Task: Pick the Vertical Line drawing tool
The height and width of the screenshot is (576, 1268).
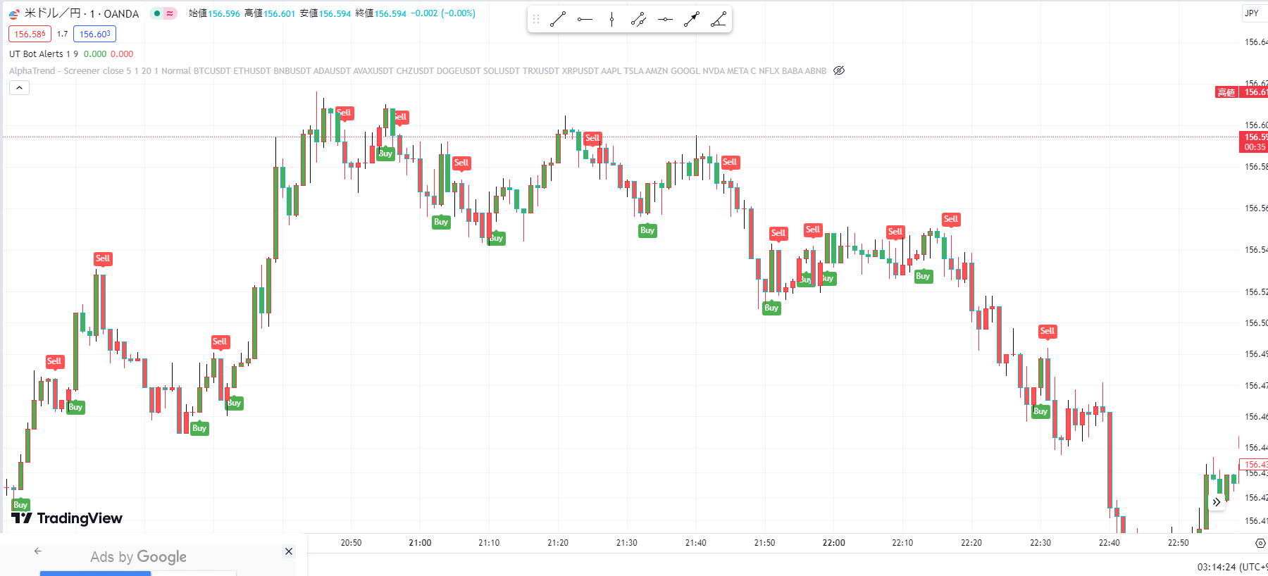Action: (x=611, y=20)
